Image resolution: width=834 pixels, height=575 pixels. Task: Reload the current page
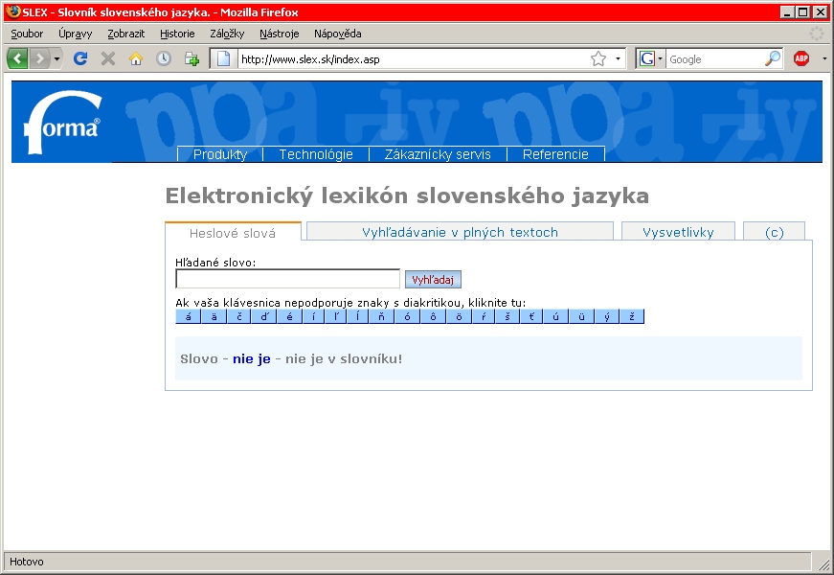coord(81,58)
